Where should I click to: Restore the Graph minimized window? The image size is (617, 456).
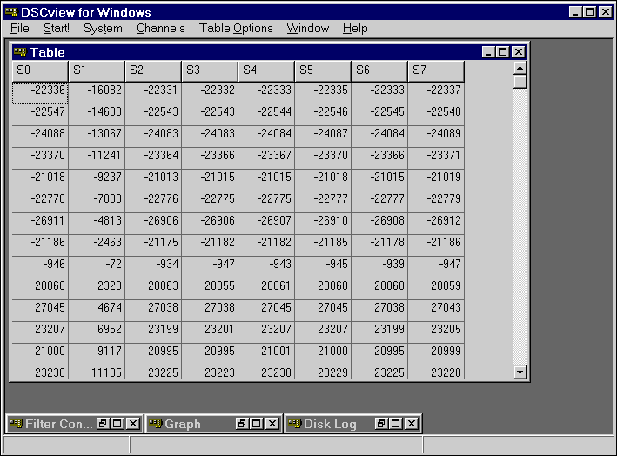point(242,424)
